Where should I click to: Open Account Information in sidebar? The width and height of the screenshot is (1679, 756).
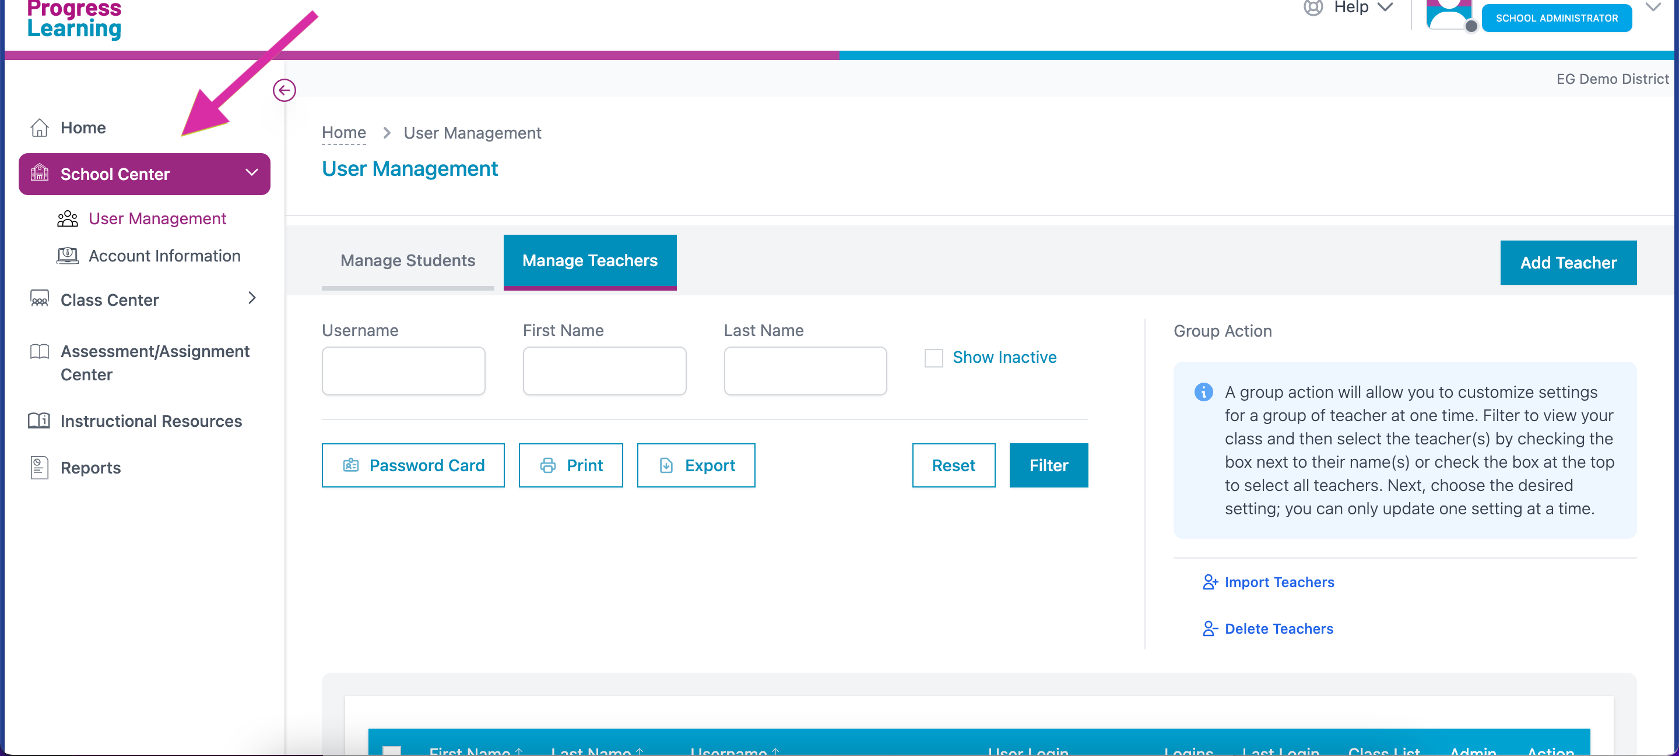click(x=164, y=256)
